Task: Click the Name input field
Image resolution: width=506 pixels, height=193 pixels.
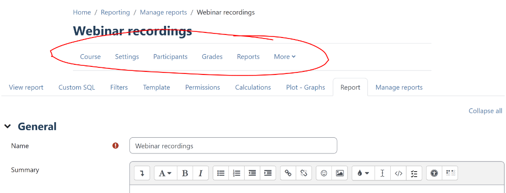Action: click(233, 145)
